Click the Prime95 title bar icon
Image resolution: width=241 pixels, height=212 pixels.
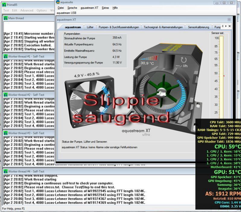pyautogui.click(x=4, y=5)
